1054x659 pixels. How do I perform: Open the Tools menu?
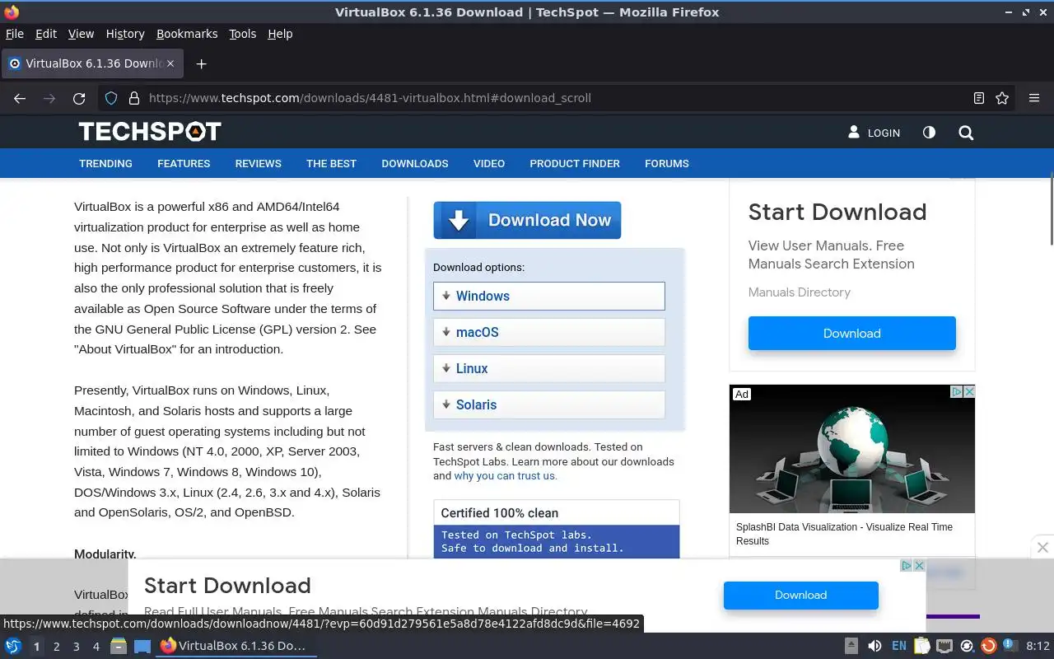[243, 34]
